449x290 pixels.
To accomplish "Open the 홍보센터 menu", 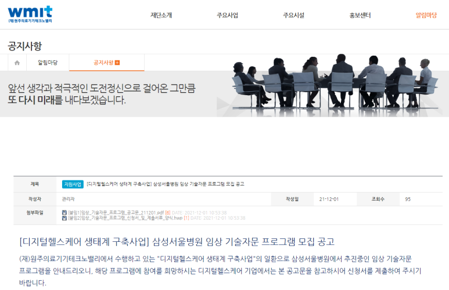I will (x=360, y=15).
